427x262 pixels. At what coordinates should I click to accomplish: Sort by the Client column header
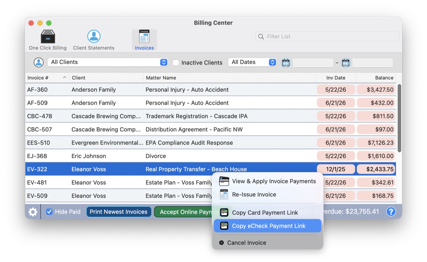click(106, 78)
